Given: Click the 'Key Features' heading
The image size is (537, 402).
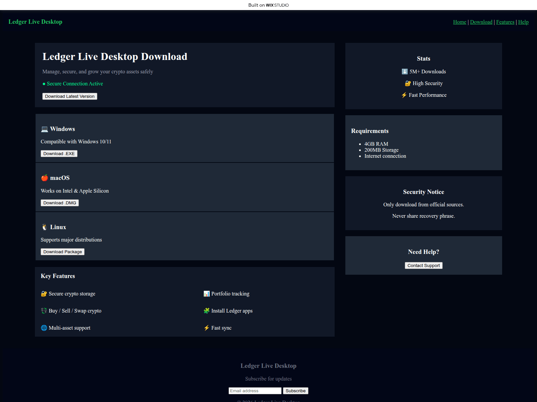Looking at the screenshot, I should pyautogui.click(x=58, y=276).
